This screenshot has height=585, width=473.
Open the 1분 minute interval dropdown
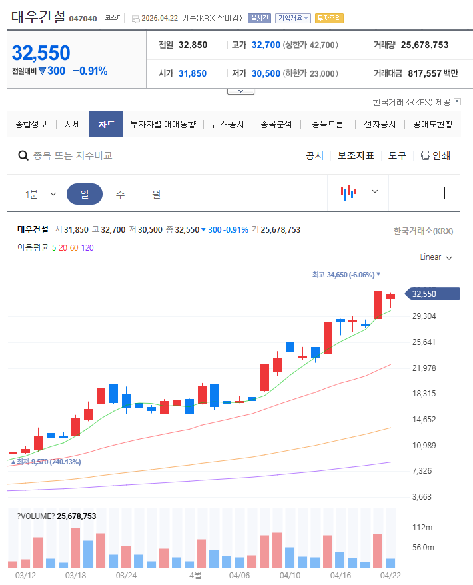(x=40, y=194)
